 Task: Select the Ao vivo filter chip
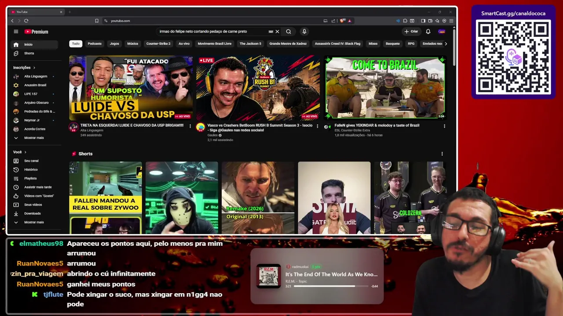click(x=184, y=43)
